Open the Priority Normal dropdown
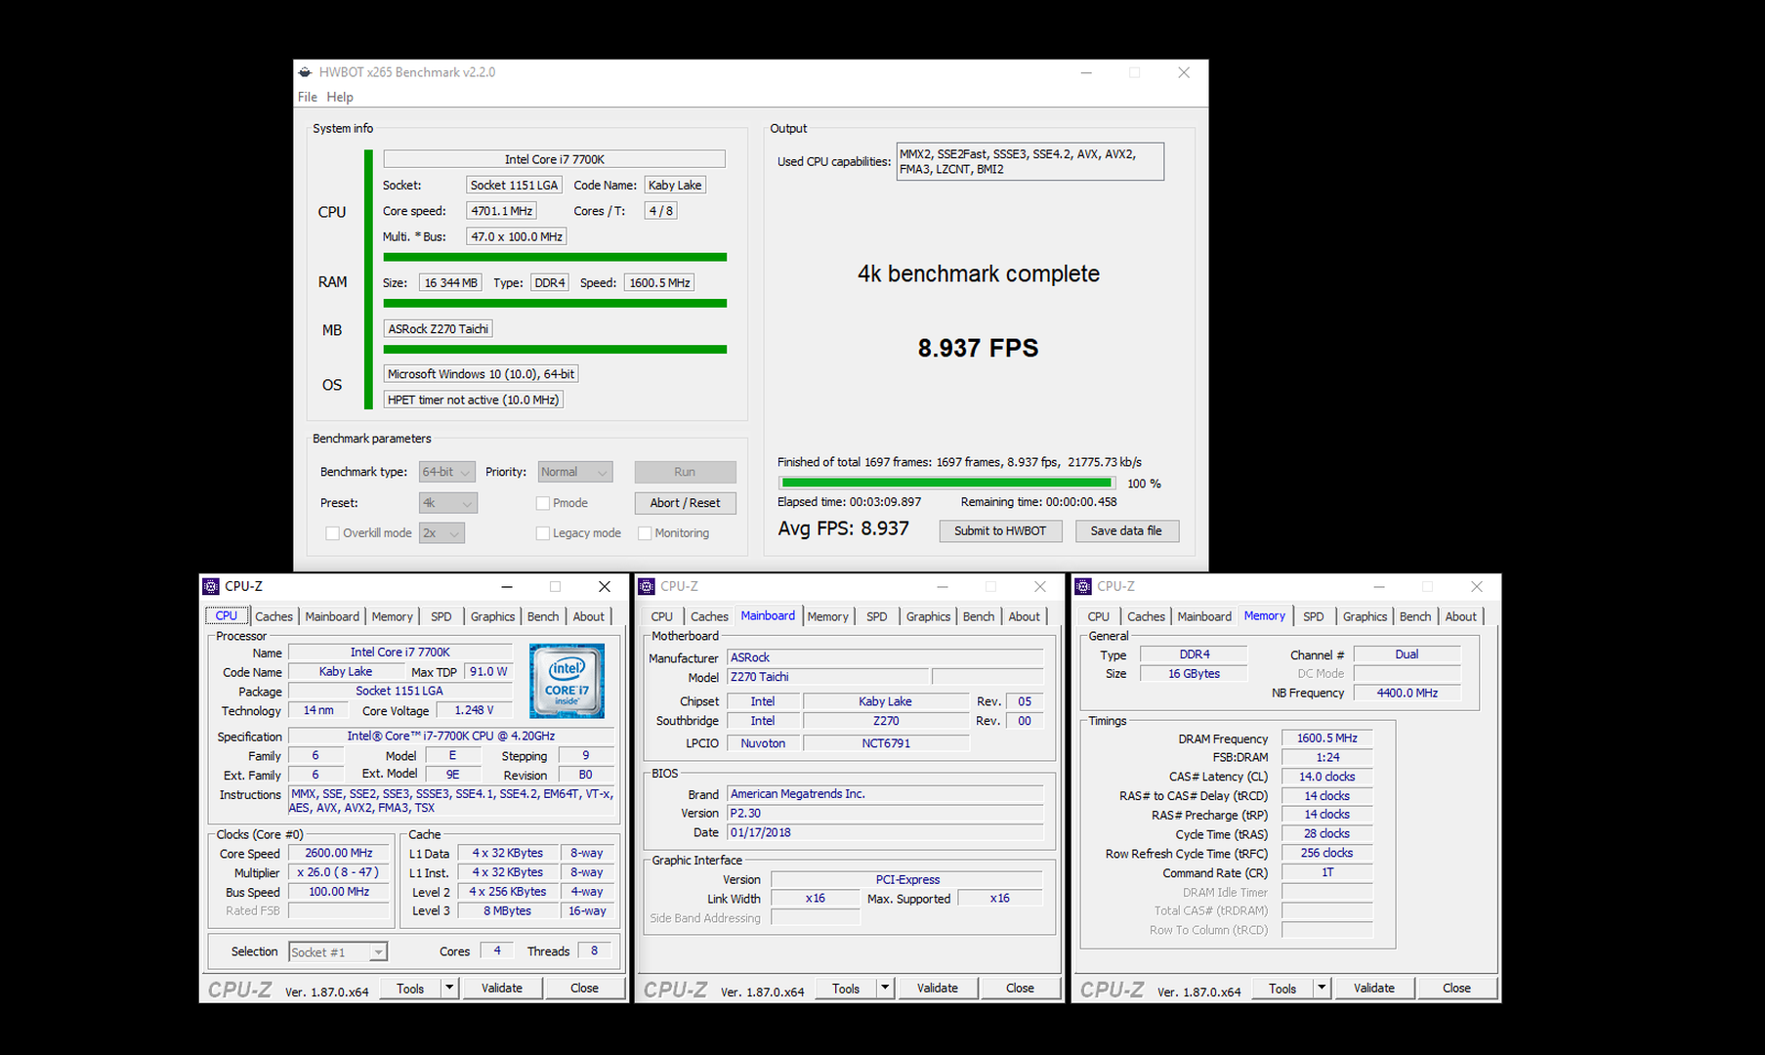The image size is (1765, 1055). (575, 472)
